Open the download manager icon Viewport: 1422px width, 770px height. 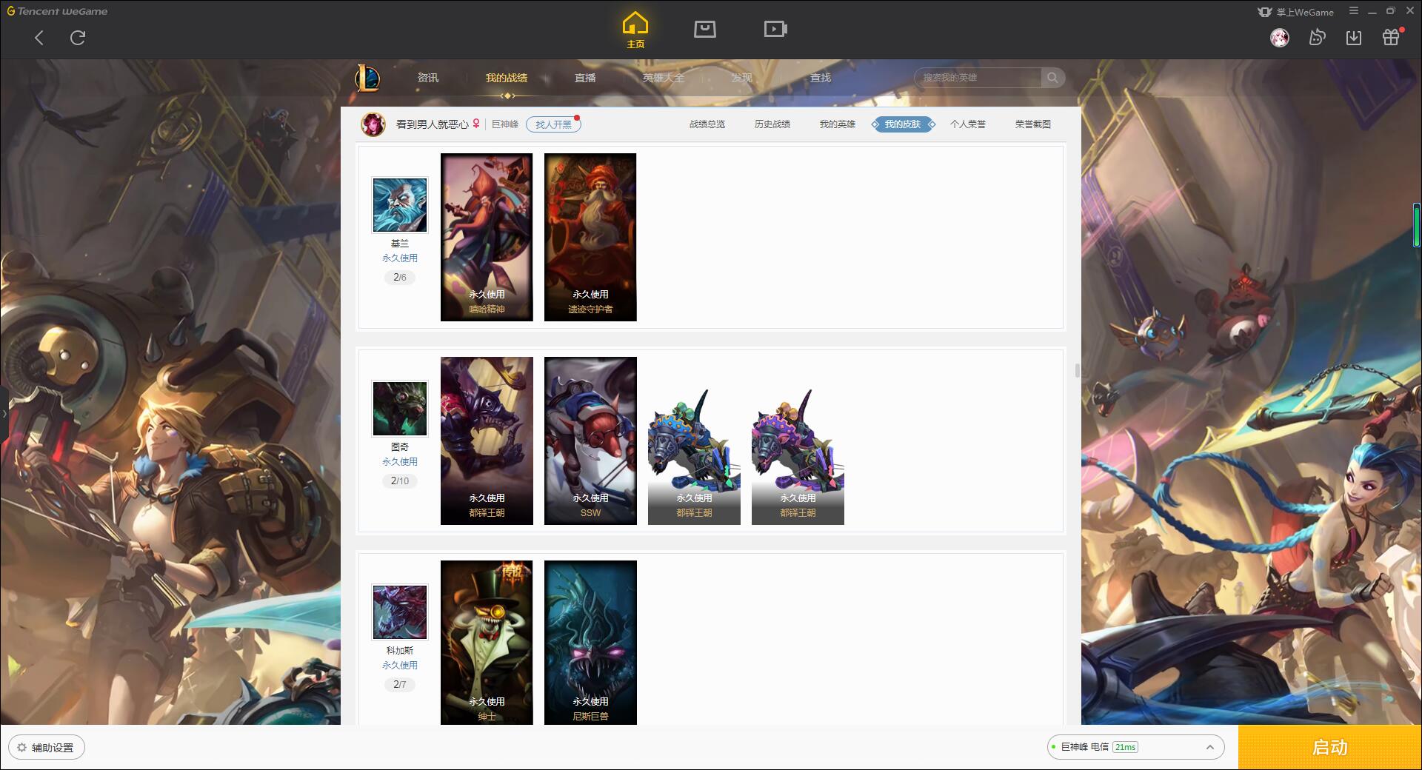pos(1354,37)
